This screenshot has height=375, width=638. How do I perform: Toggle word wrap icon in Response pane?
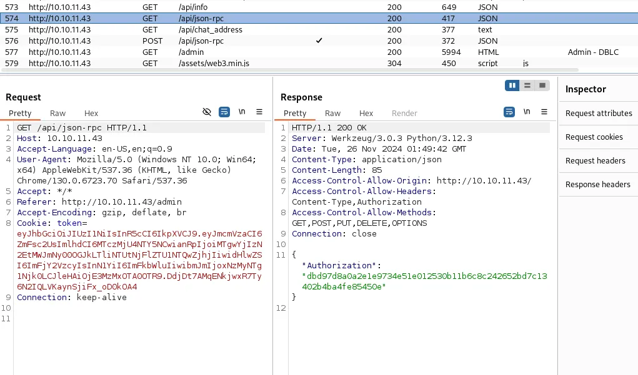pyautogui.click(x=509, y=112)
